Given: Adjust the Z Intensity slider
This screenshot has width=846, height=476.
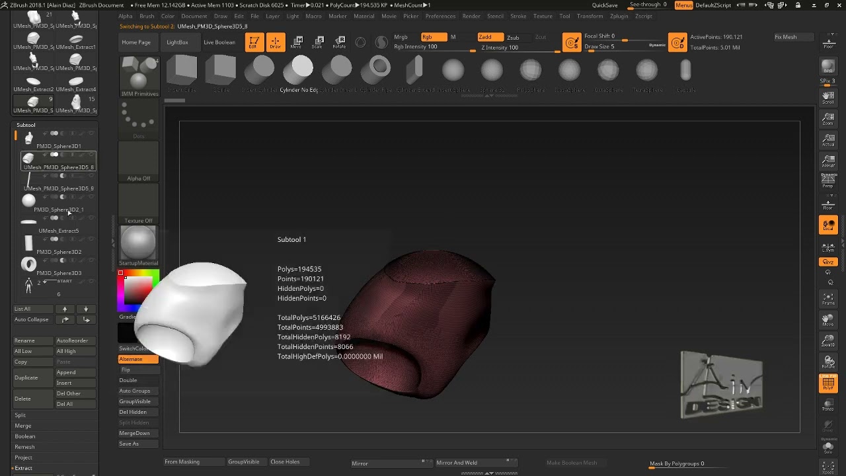Looking at the screenshot, I should coord(518,48).
